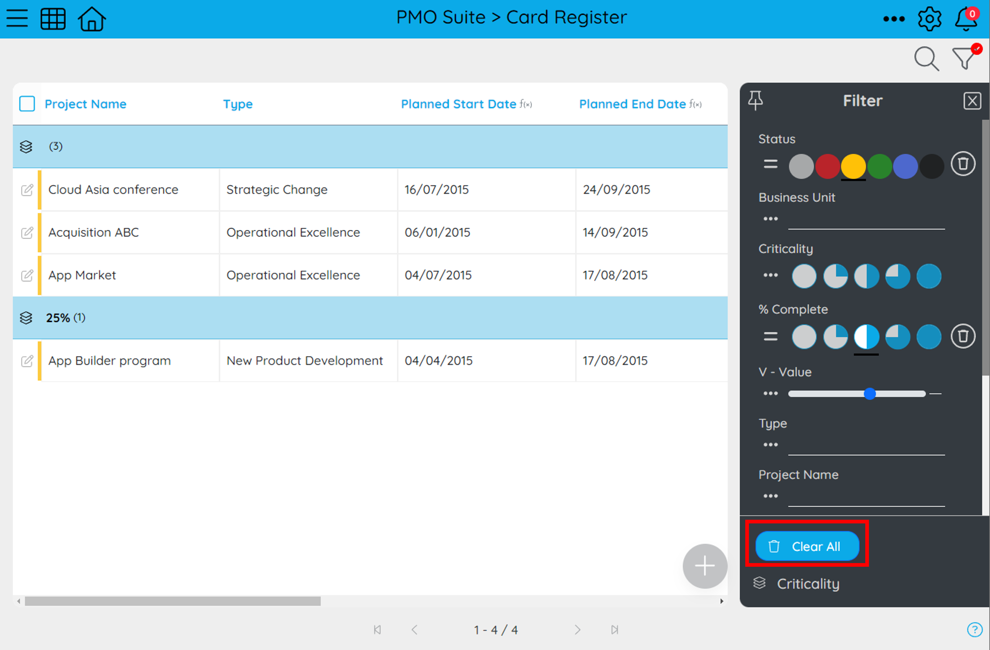Viewport: 990px width, 650px height.
Task: Tick the select-all checkbox in header
Action: click(x=27, y=104)
